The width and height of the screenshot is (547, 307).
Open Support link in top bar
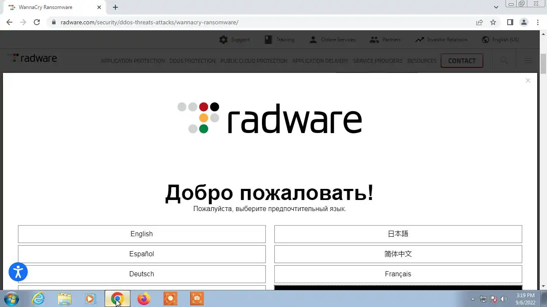tap(235, 40)
